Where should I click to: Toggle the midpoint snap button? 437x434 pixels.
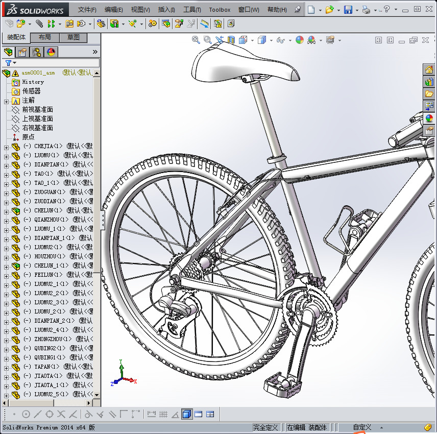coord(38,414)
